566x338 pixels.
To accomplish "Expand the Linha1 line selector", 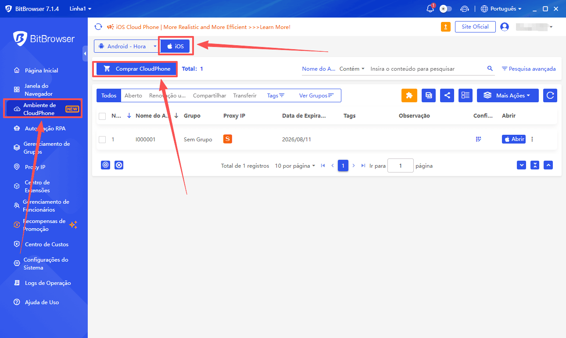I will pos(80,9).
